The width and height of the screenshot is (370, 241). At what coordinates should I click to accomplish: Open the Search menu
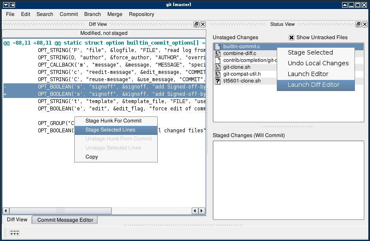click(45, 14)
